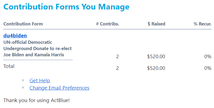This screenshot has height=108, width=214.
Task: Select the % Recur. column header
Action: pos(202,24)
